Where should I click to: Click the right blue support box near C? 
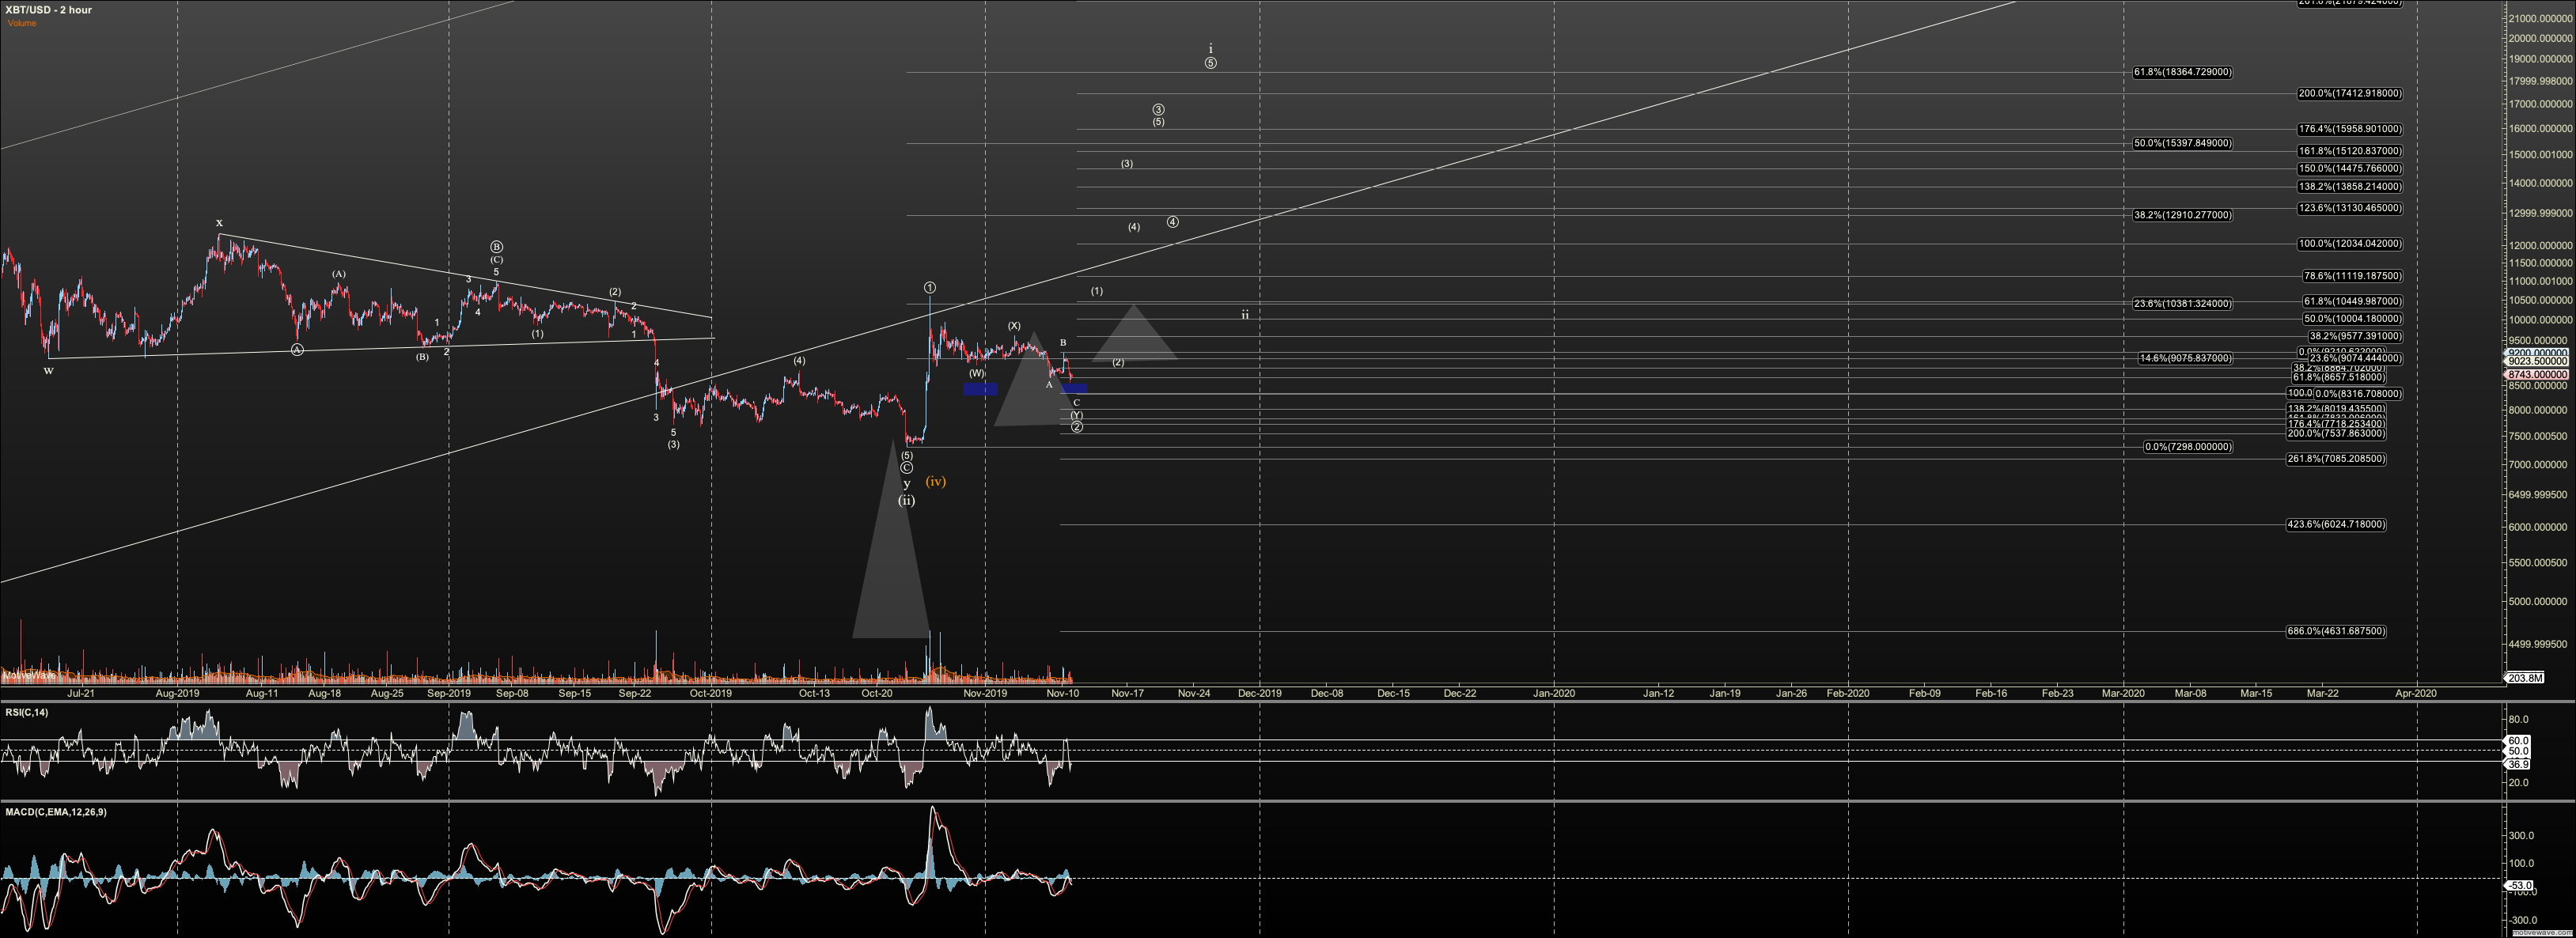pyautogui.click(x=1074, y=389)
